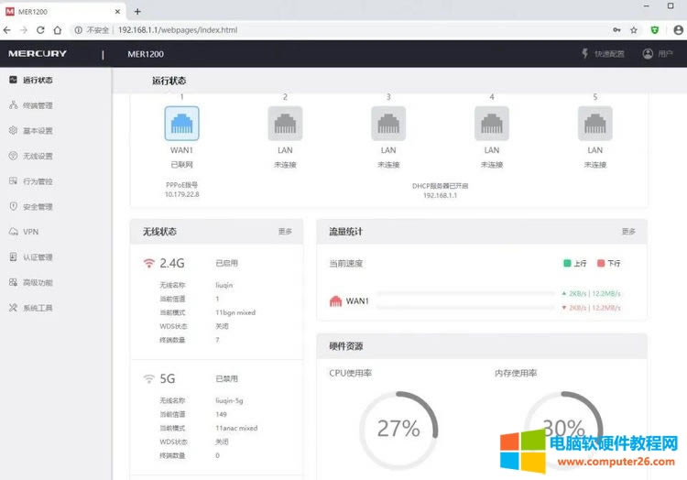Bookmark this page with the star icon

[634, 29]
